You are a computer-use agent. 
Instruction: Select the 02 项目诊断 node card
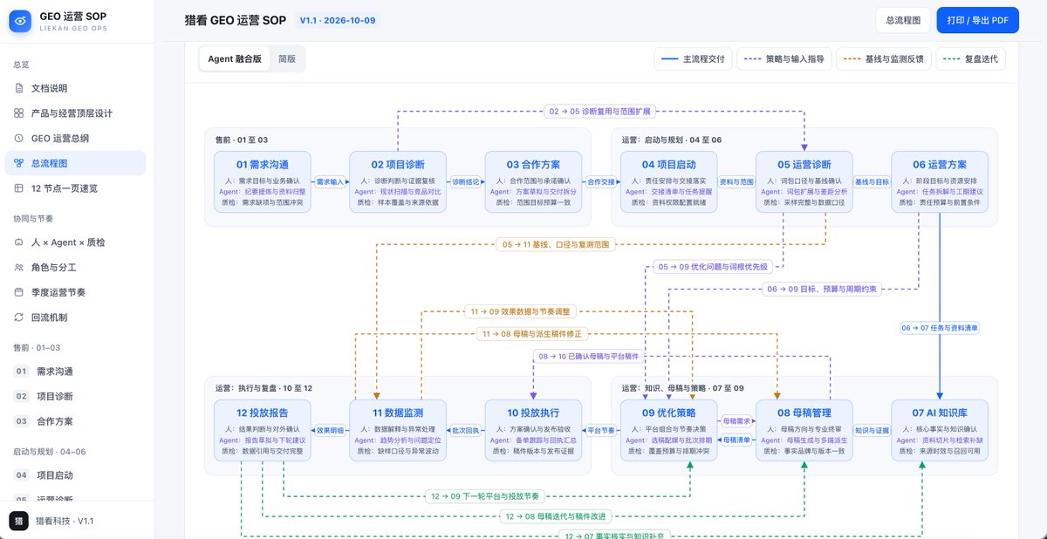click(398, 181)
